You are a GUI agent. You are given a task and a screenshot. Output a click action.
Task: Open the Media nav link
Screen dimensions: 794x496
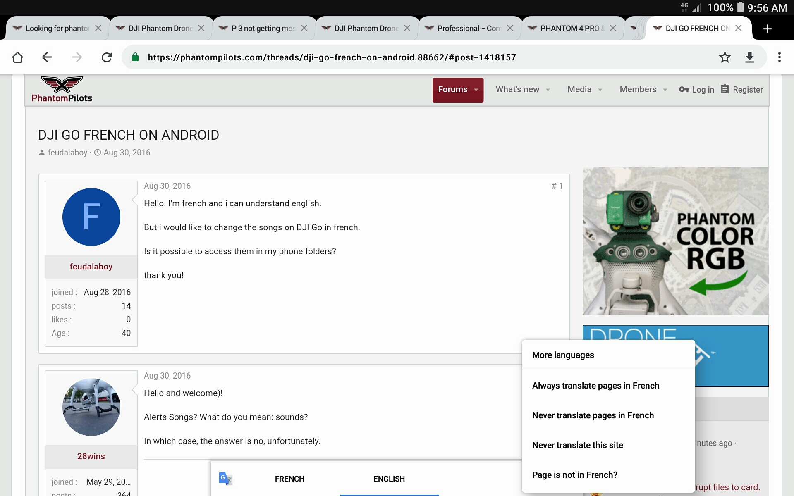[579, 89]
